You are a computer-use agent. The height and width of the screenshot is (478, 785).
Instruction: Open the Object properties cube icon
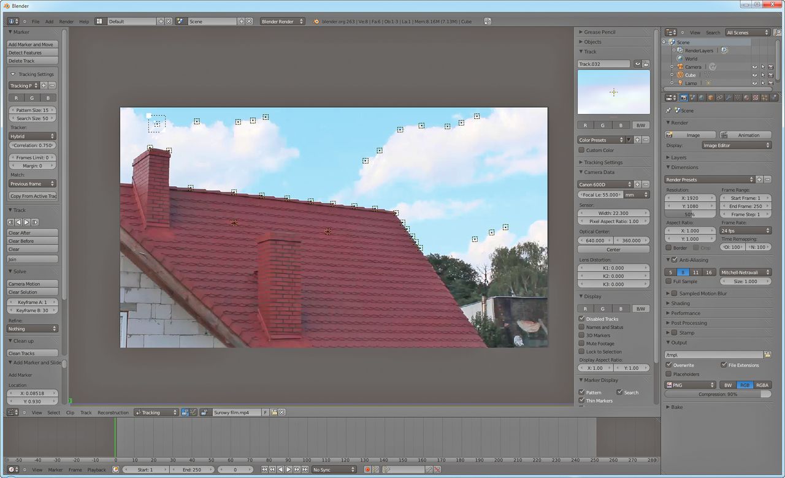(711, 97)
